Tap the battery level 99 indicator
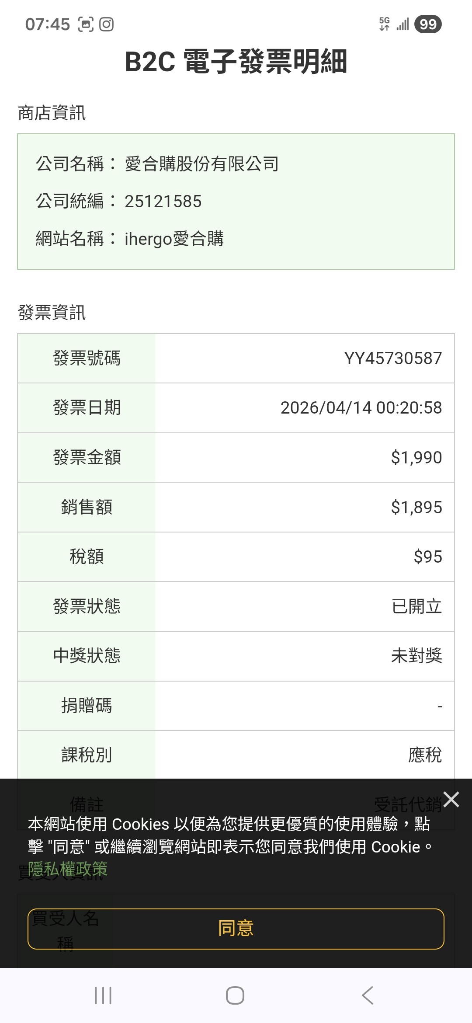The height and width of the screenshot is (1023, 472). (428, 24)
